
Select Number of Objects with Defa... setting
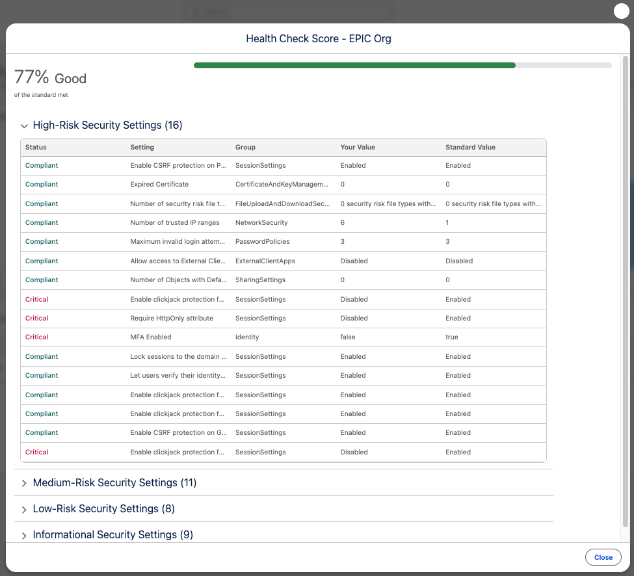178,280
